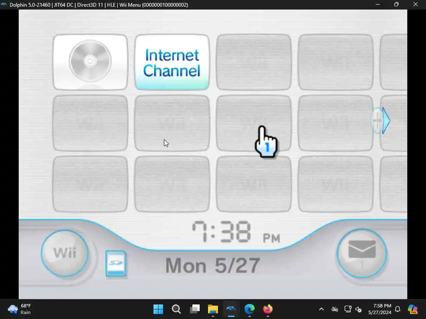
Task: Open taskbar Search
Action: point(176,309)
